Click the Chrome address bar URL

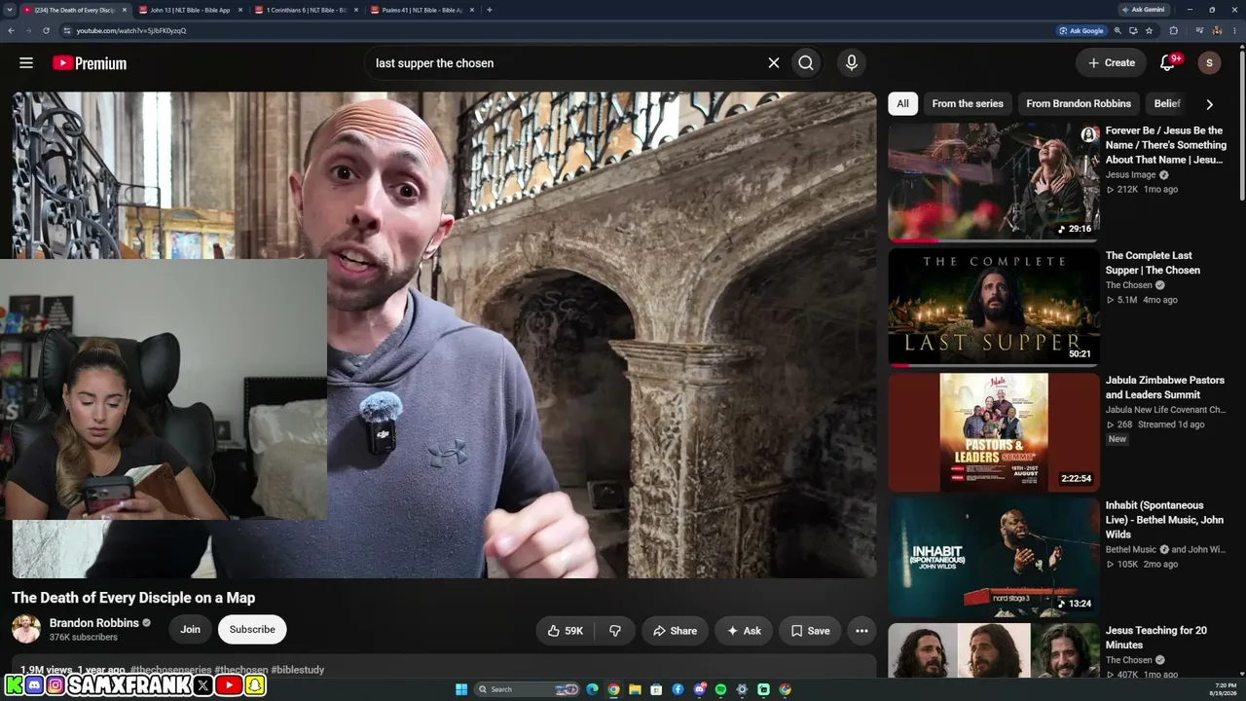tap(131, 30)
